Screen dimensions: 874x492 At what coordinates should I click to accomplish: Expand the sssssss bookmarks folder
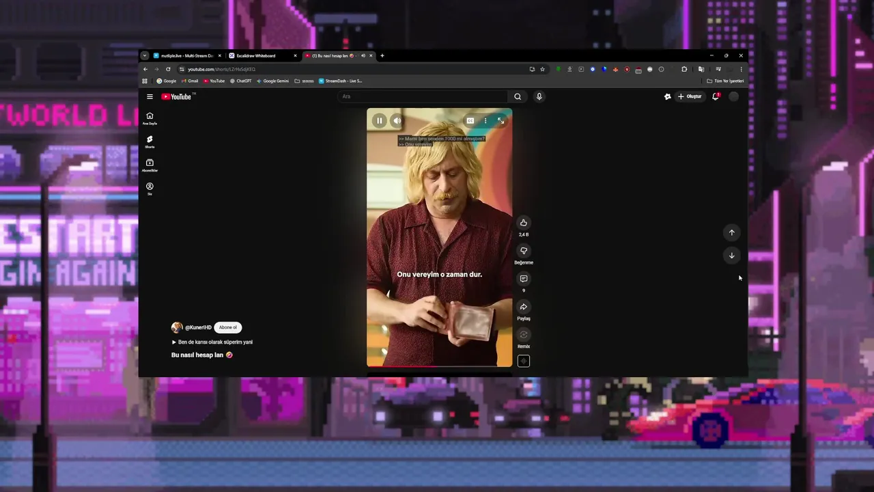[304, 81]
